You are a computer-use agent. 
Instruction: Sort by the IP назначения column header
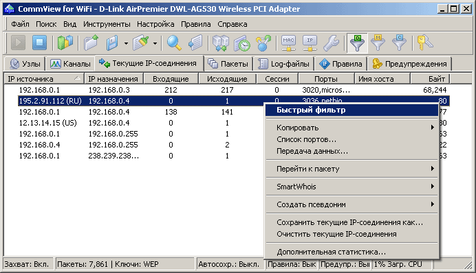tap(113, 79)
